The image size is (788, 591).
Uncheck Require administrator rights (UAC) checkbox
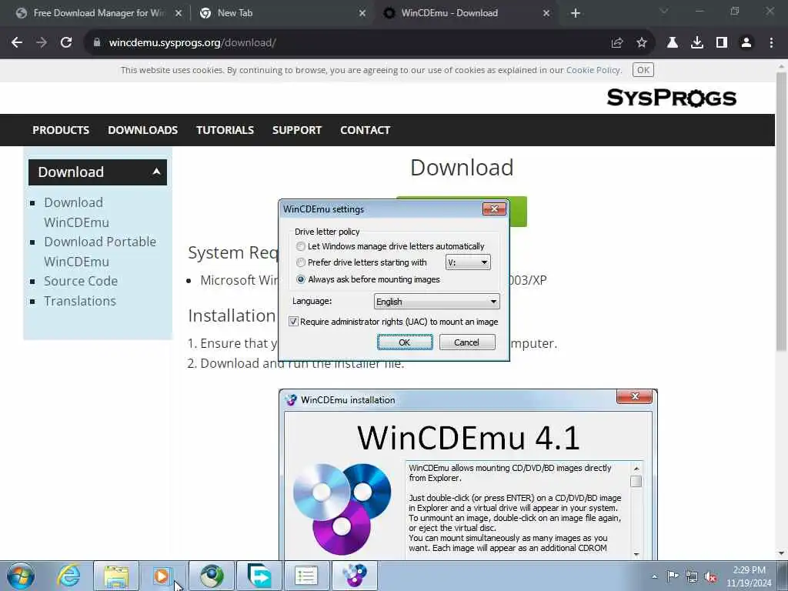pyautogui.click(x=293, y=322)
